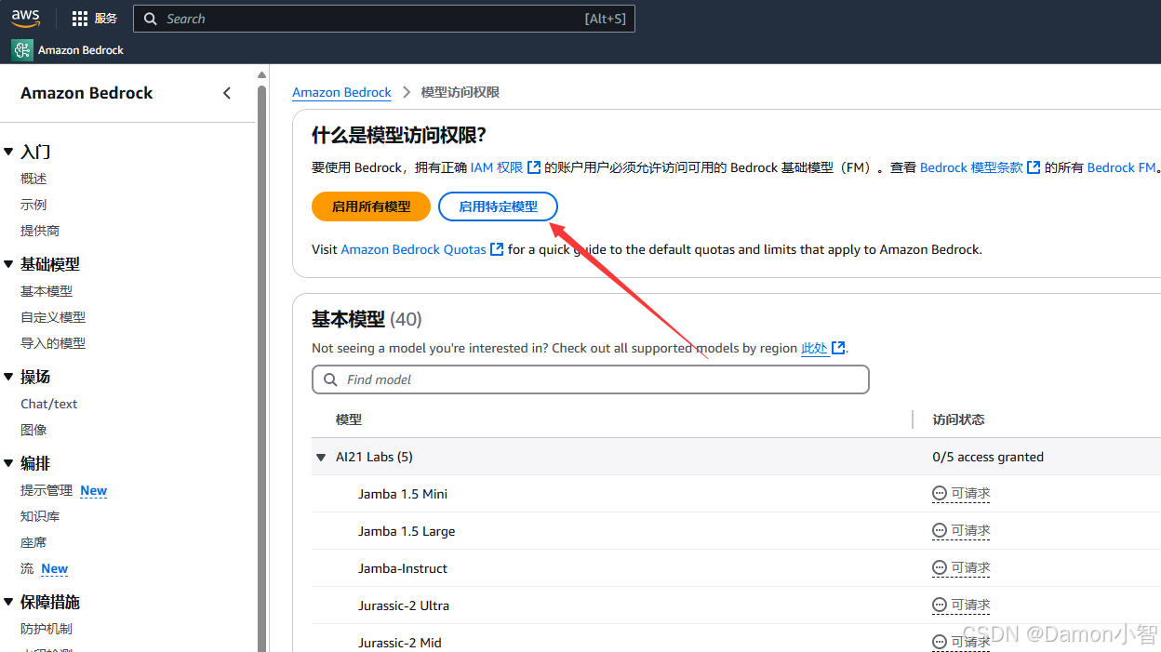Click the 基本模型 (40) heading
This screenshot has width=1161, height=652.
tap(367, 319)
